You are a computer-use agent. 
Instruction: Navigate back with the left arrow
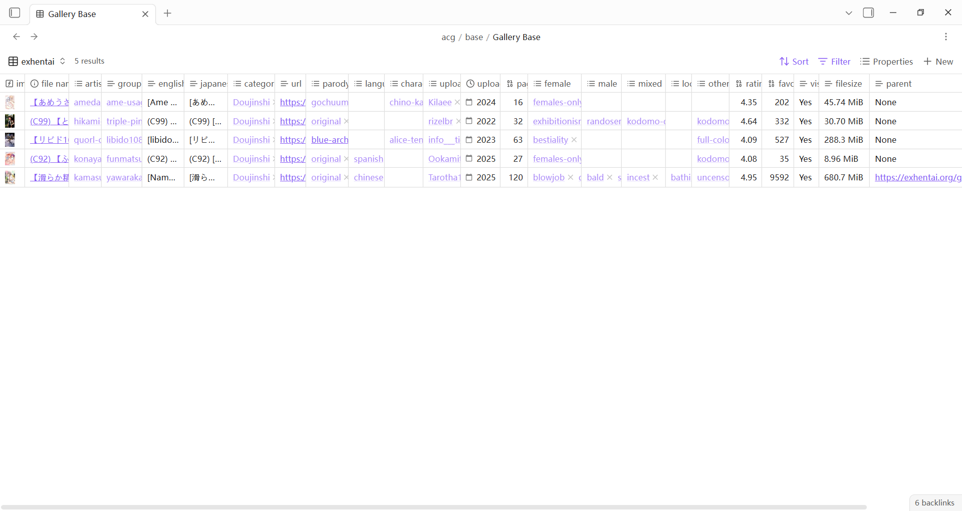point(17,37)
